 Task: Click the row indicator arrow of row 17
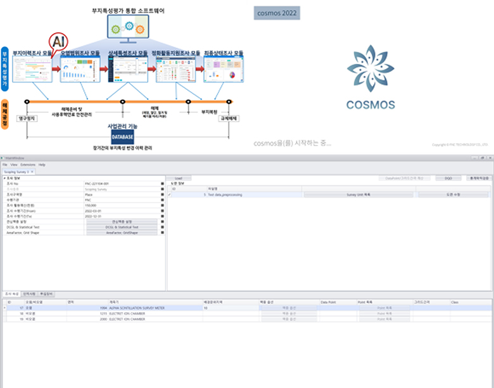coord(4,308)
